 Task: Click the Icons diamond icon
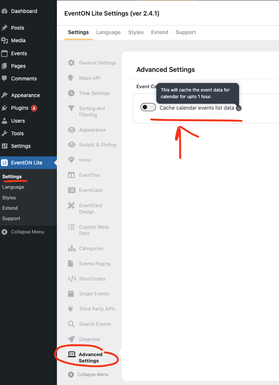pos(71,160)
